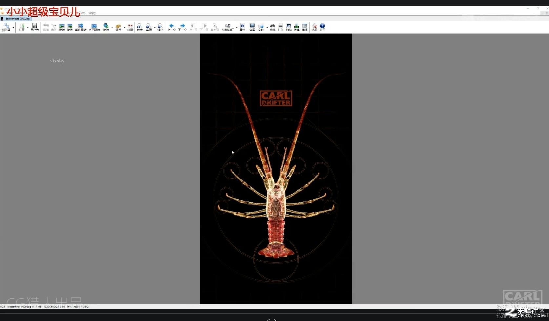This screenshot has width=549, height=321.
Task: Click lobsterfinal_0000.jpg filename in the status bar
Action: [19, 307]
